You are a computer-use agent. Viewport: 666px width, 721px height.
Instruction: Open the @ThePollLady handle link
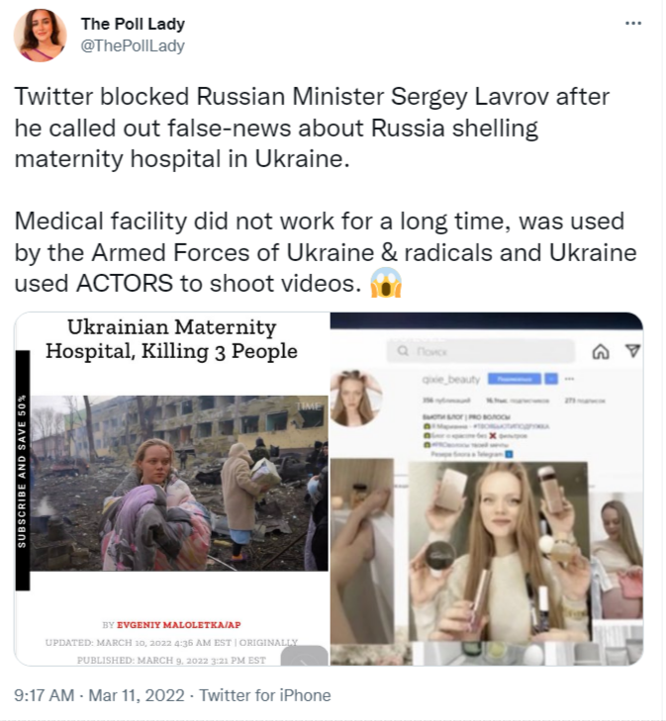click(133, 45)
